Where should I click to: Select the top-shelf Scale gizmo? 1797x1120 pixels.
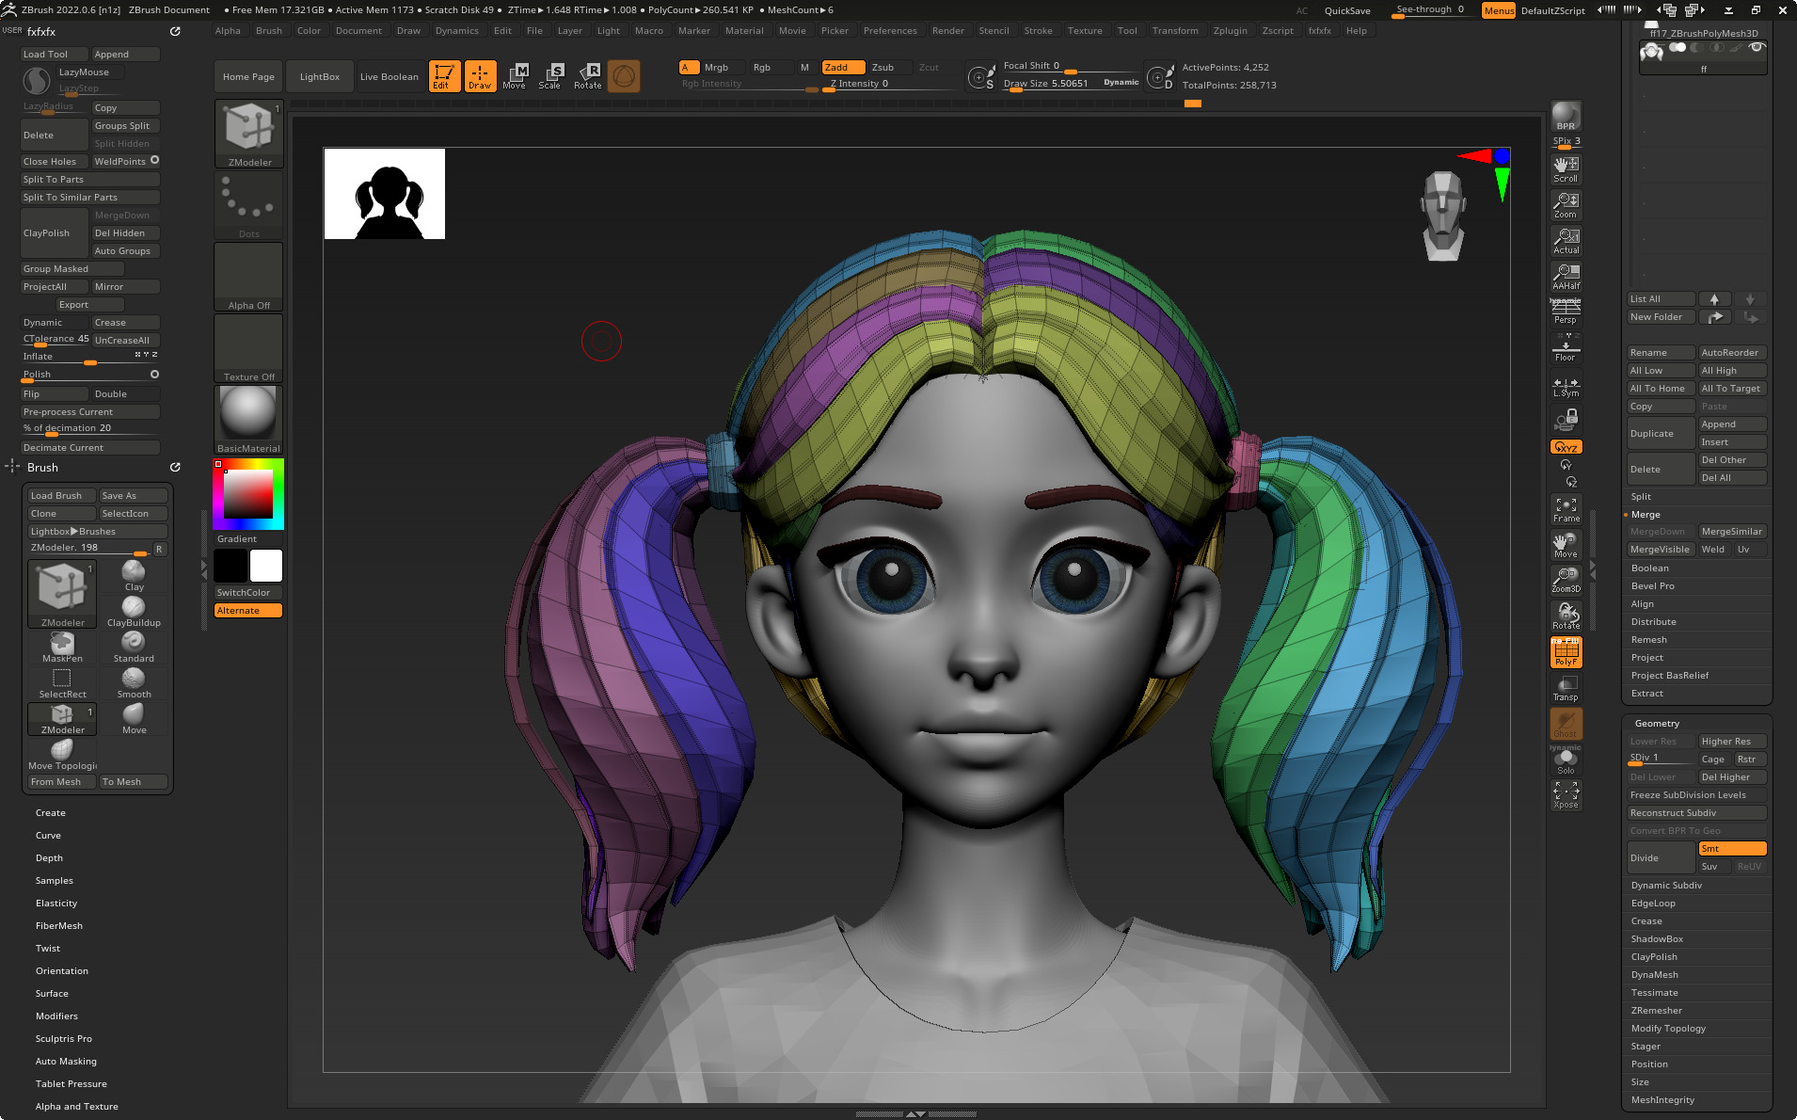click(x=551, y=76)
